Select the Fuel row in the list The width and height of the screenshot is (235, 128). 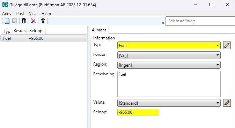[x=44, y=38]
